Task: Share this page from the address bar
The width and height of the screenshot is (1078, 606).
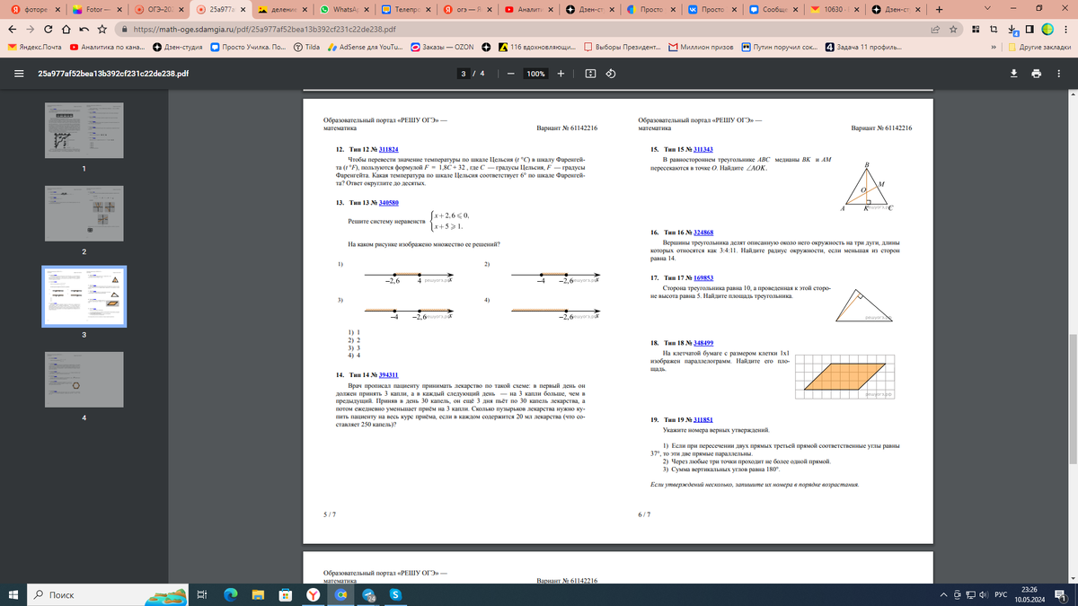Action: click(937, 29)
